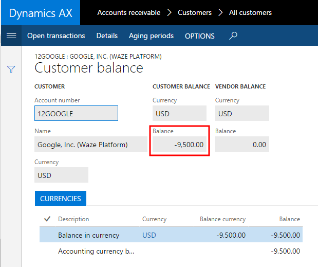Open the OPTIONS tab
Image resolution: width=318 pixels, height=267 pixels.
click(199, 36)
